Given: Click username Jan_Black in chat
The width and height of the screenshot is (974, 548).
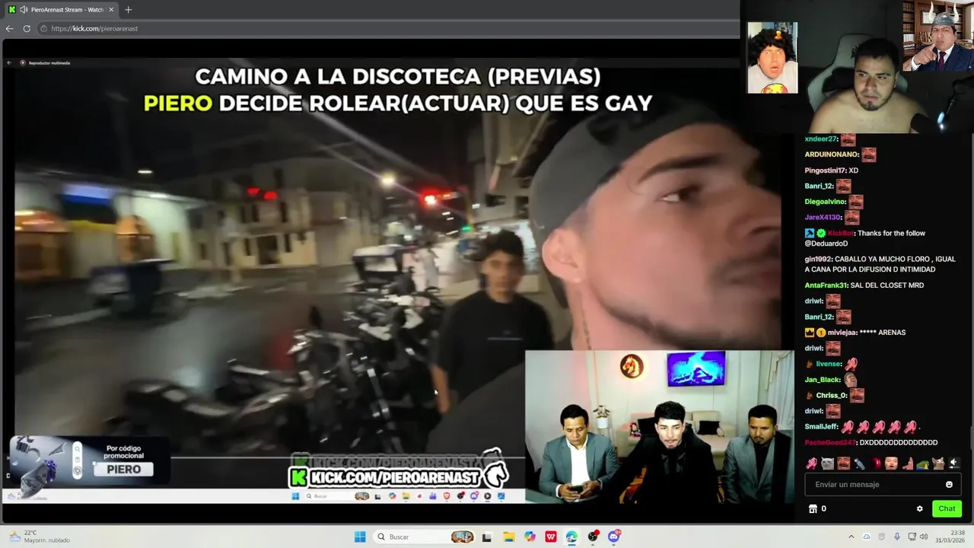Looking at the screenshot, I should click(x=822, y=380).
